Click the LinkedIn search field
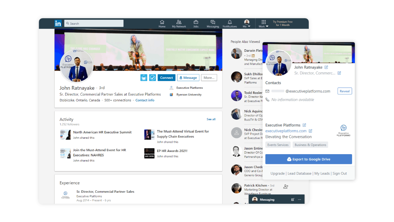This screenshot has width=394, height=222. (x=94, y=23)
